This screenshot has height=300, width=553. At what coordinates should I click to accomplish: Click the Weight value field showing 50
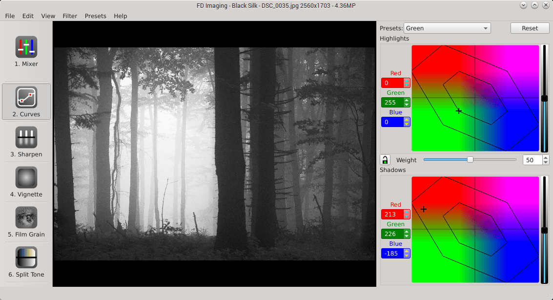(533, 160)
